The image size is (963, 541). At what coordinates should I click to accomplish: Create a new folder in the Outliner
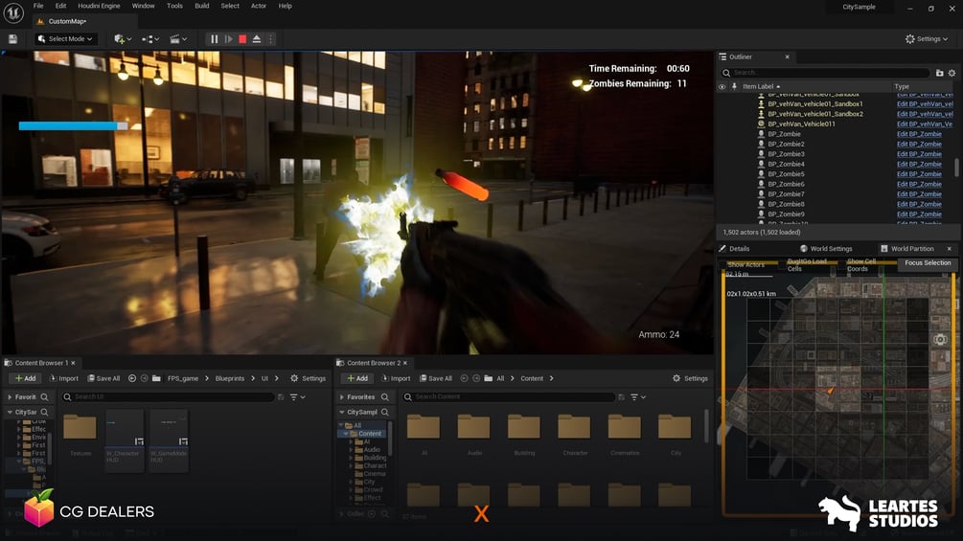tap(939, 73)
